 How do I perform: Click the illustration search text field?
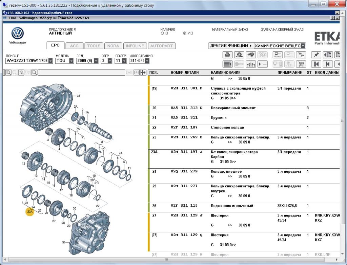(81, 73)
